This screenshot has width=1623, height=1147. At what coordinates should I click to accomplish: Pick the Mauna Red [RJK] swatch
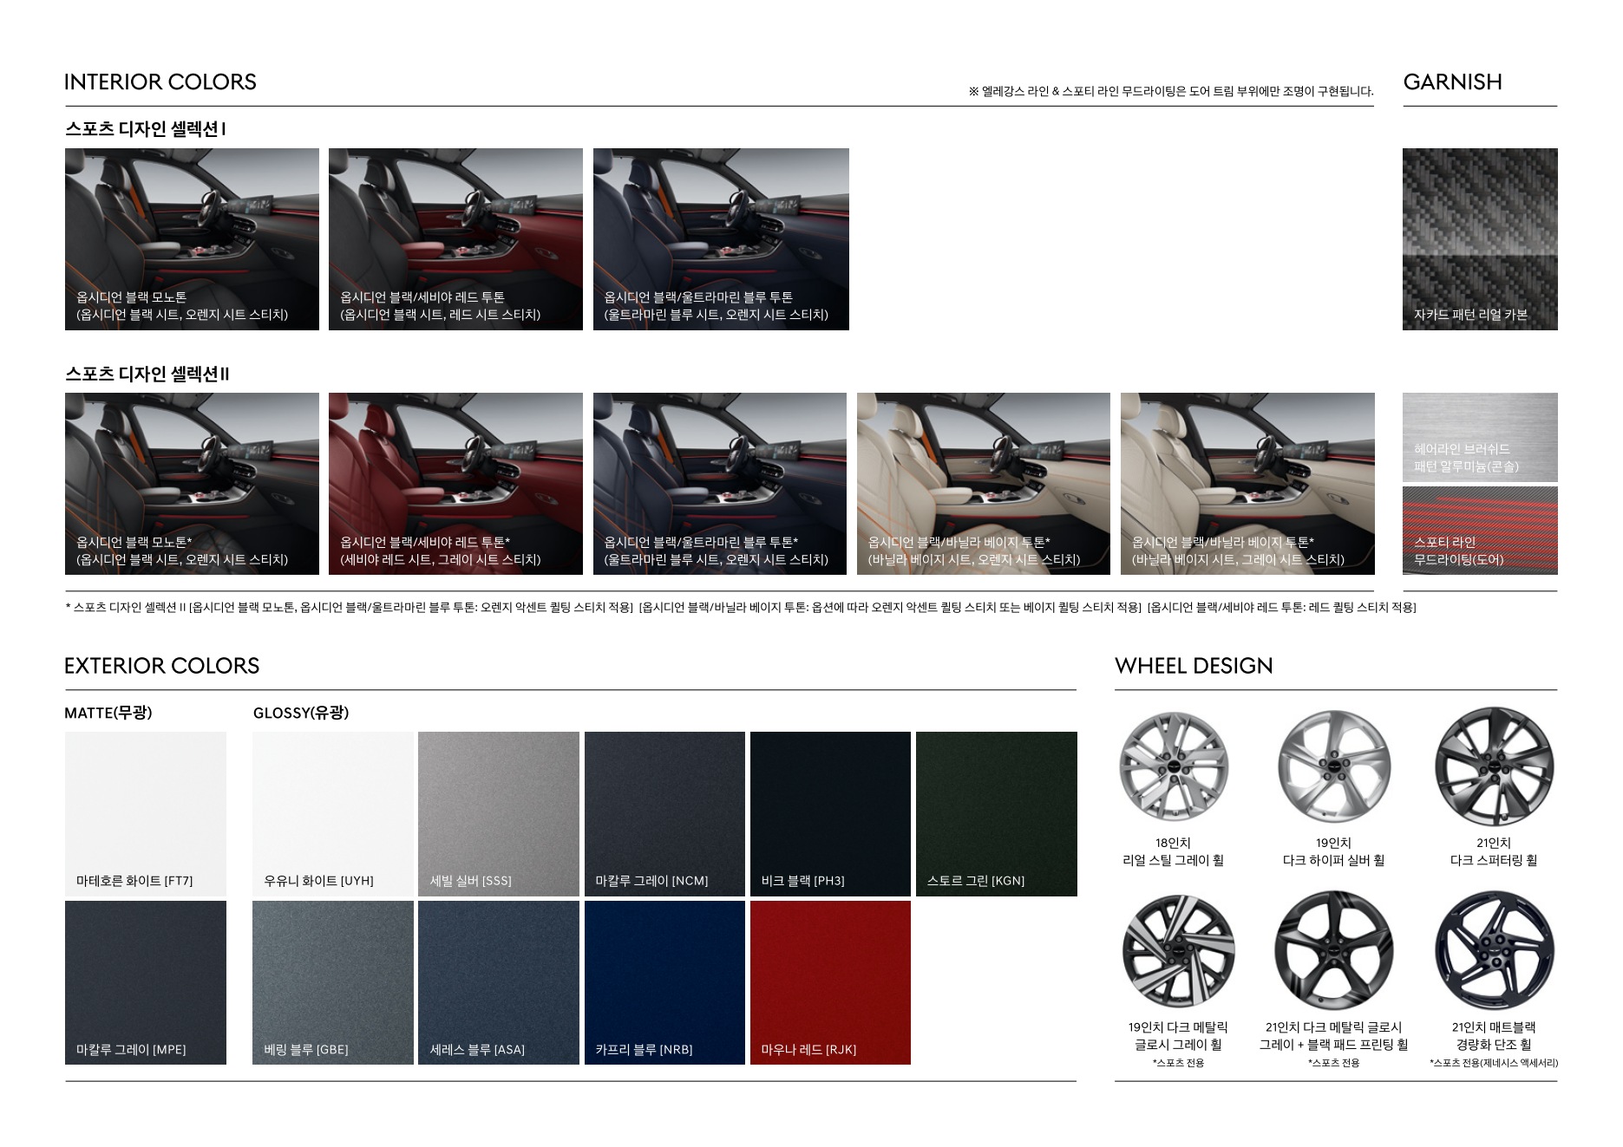pos(830,982)
